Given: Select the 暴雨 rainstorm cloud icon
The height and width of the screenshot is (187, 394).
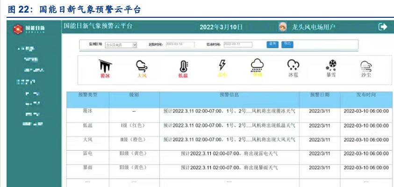Looking at the screenshot, I should click(x=257, y=65).
